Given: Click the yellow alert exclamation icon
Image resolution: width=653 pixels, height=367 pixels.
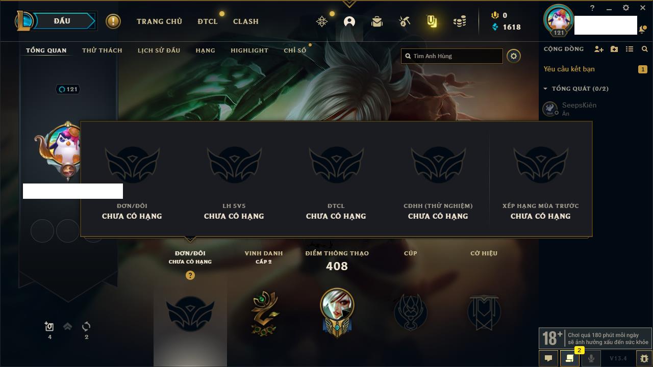Looking at the screenshot, I should click(113, 21).
